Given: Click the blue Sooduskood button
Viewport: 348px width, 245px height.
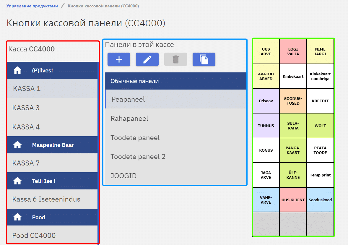Looking at the screenshot, I should click(320, 200).
